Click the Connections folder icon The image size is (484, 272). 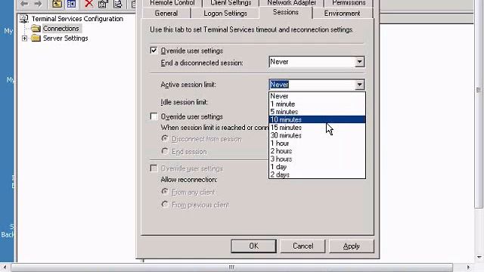(x=36, y=29)
